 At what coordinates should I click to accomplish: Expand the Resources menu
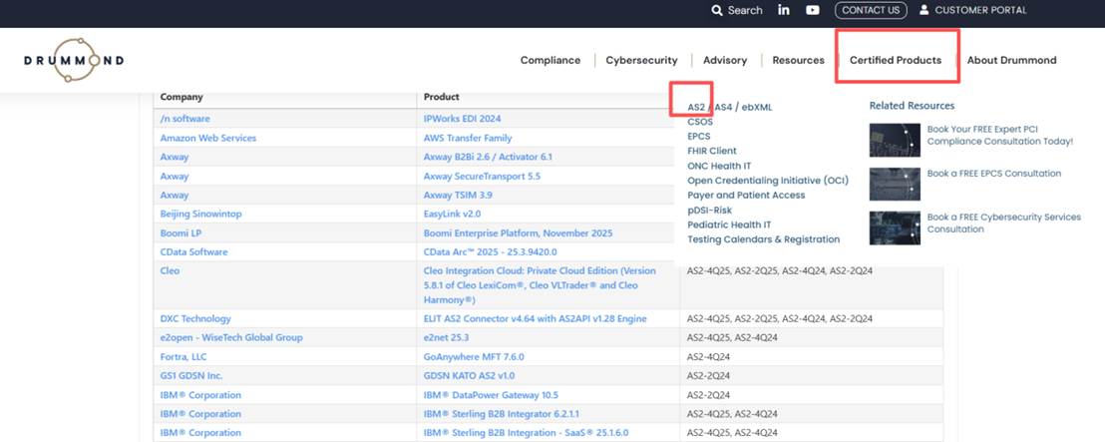(798, 60)
